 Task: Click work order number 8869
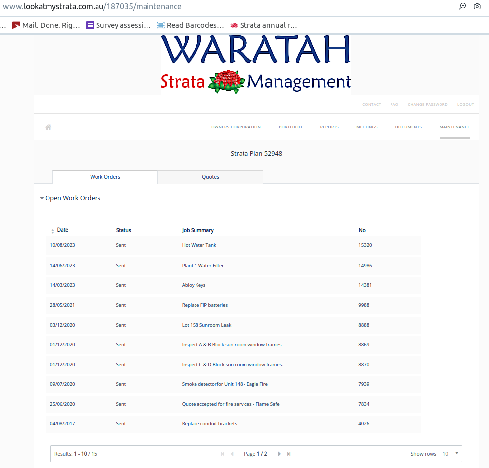click(x=364, y=345)
